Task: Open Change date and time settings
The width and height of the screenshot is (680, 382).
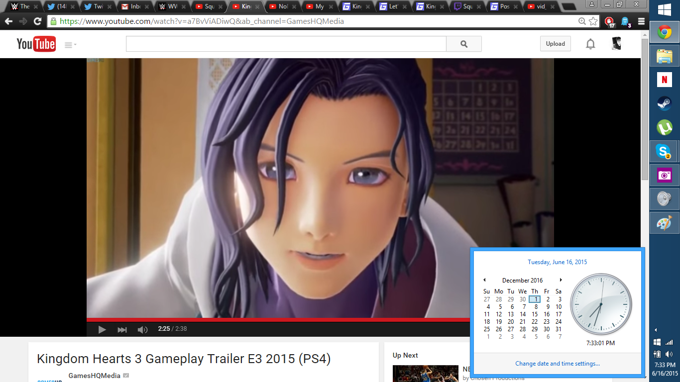Action: click(558, 364)
